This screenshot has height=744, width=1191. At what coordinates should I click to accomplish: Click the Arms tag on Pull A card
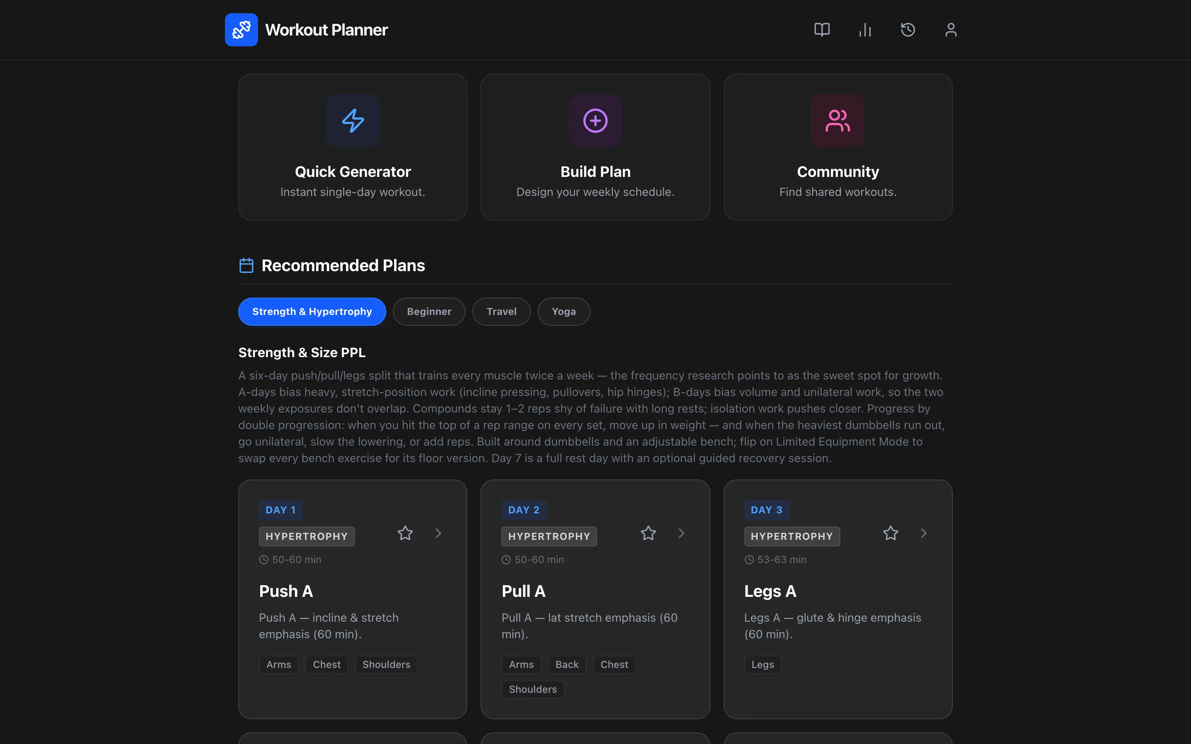(521, 664)
